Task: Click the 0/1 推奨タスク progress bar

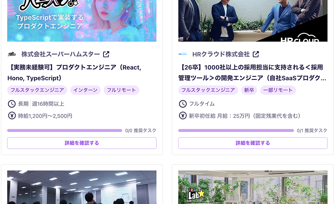Action: pyautogui.click(x=236, y=131)
